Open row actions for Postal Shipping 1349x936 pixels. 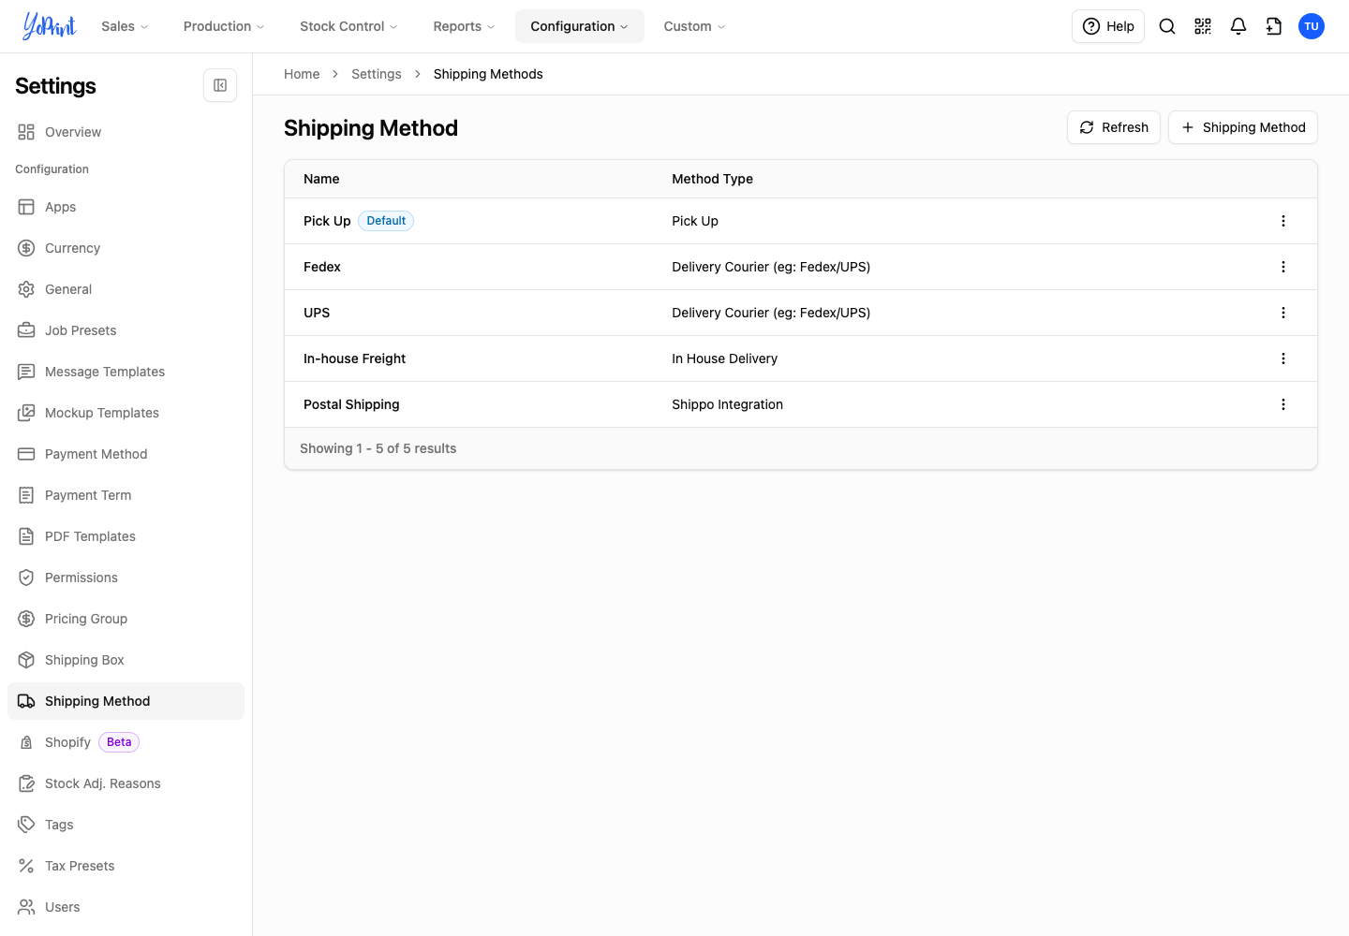pyautogui.click(x=1283, y=404)
